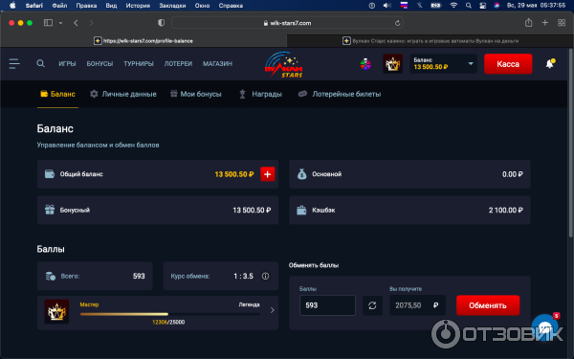Click the crown avatar in header
Viewport: 574px width, 359px height.
392,64
